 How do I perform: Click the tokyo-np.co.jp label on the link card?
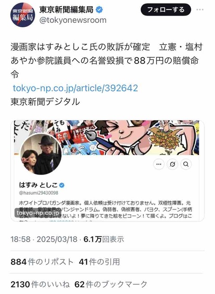point(38,213)
